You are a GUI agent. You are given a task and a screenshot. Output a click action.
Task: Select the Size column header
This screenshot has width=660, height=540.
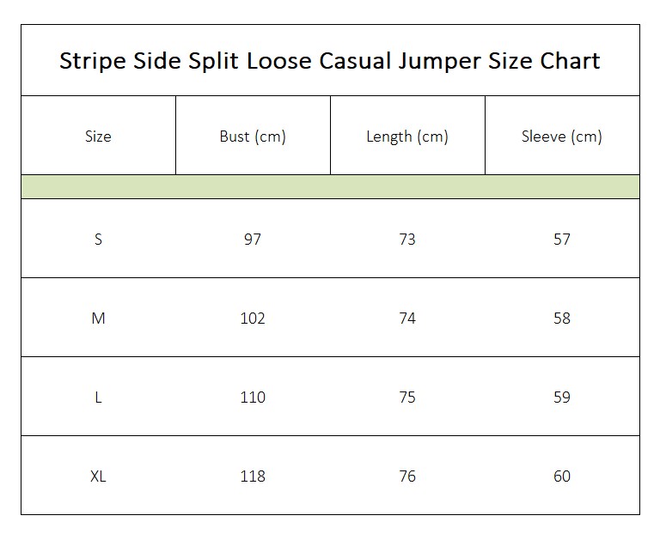(x=98, y=137)
